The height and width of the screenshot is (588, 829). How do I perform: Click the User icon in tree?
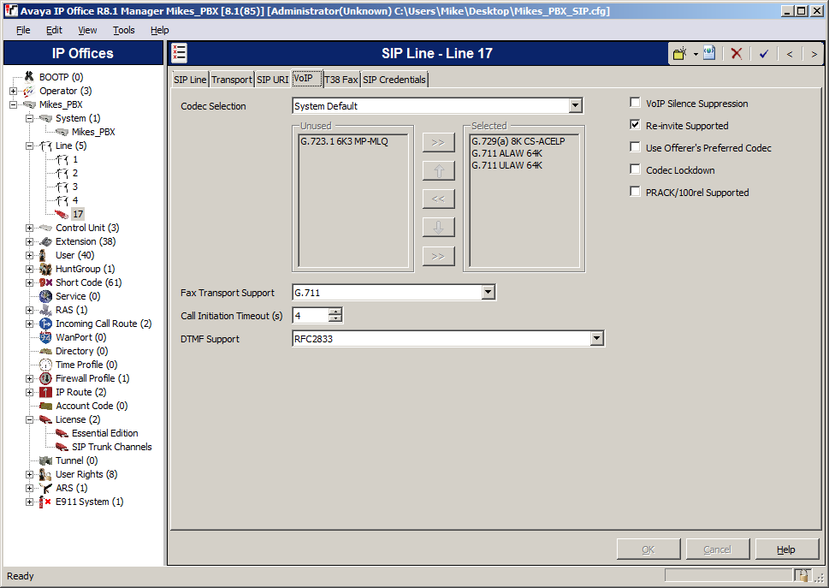coord(44,255)
